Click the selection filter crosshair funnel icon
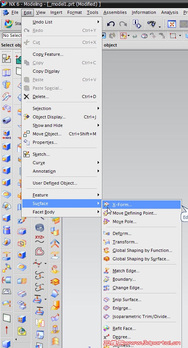This screenshot has width=188, height=348. pos(123,35)
